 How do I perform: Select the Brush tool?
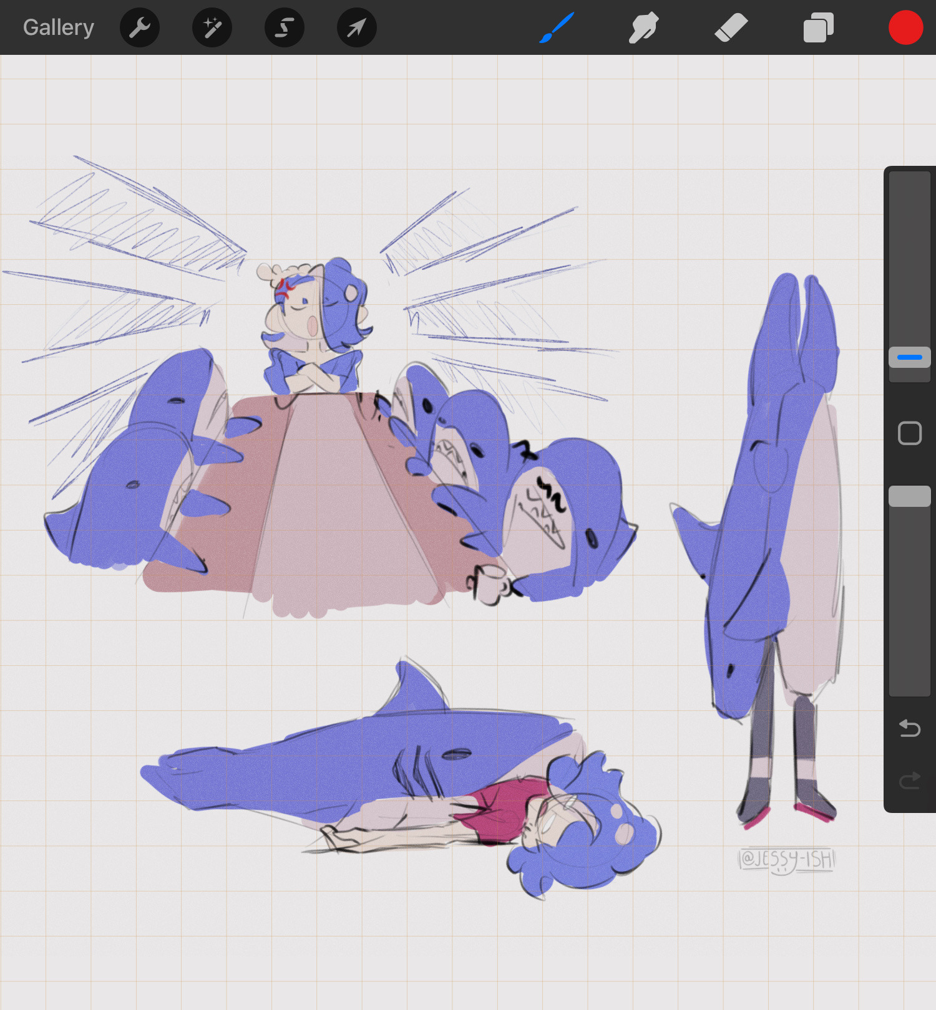click(x=557, y=28)
